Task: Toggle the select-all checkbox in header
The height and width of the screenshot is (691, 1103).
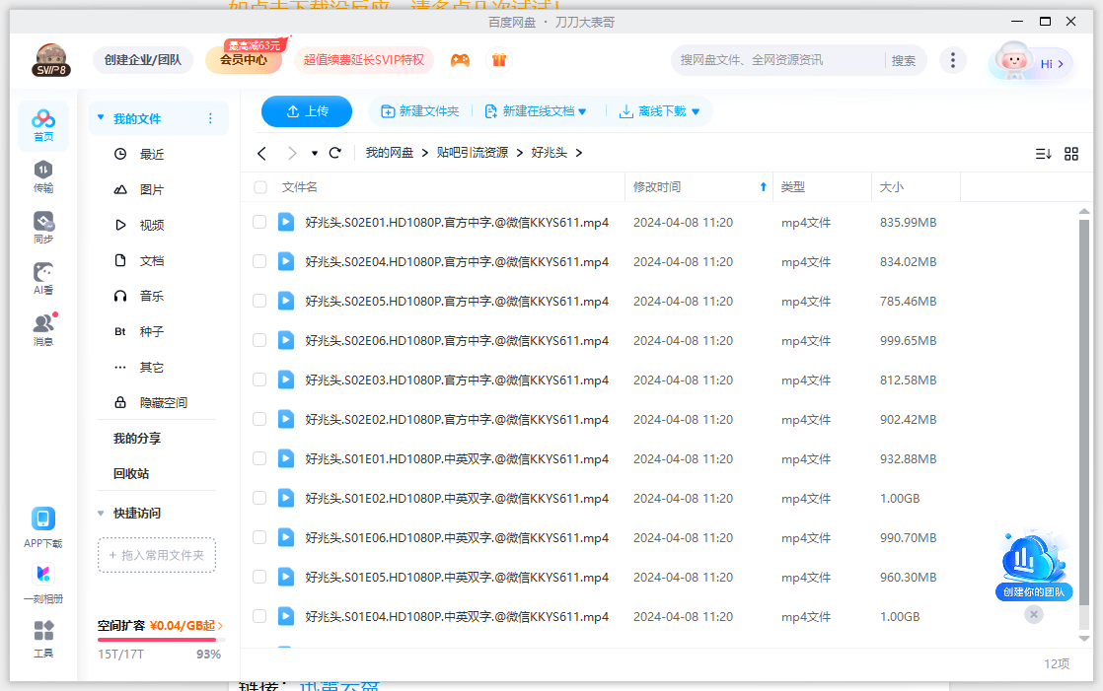Action: pos(260,187)
